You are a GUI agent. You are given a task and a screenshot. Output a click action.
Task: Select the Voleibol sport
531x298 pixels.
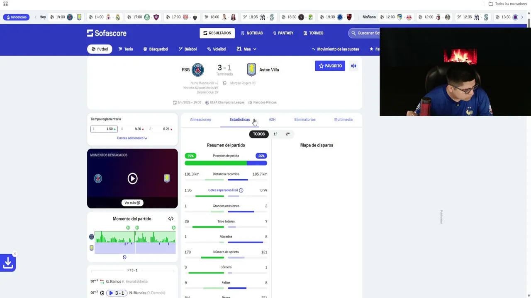[216, 49]
